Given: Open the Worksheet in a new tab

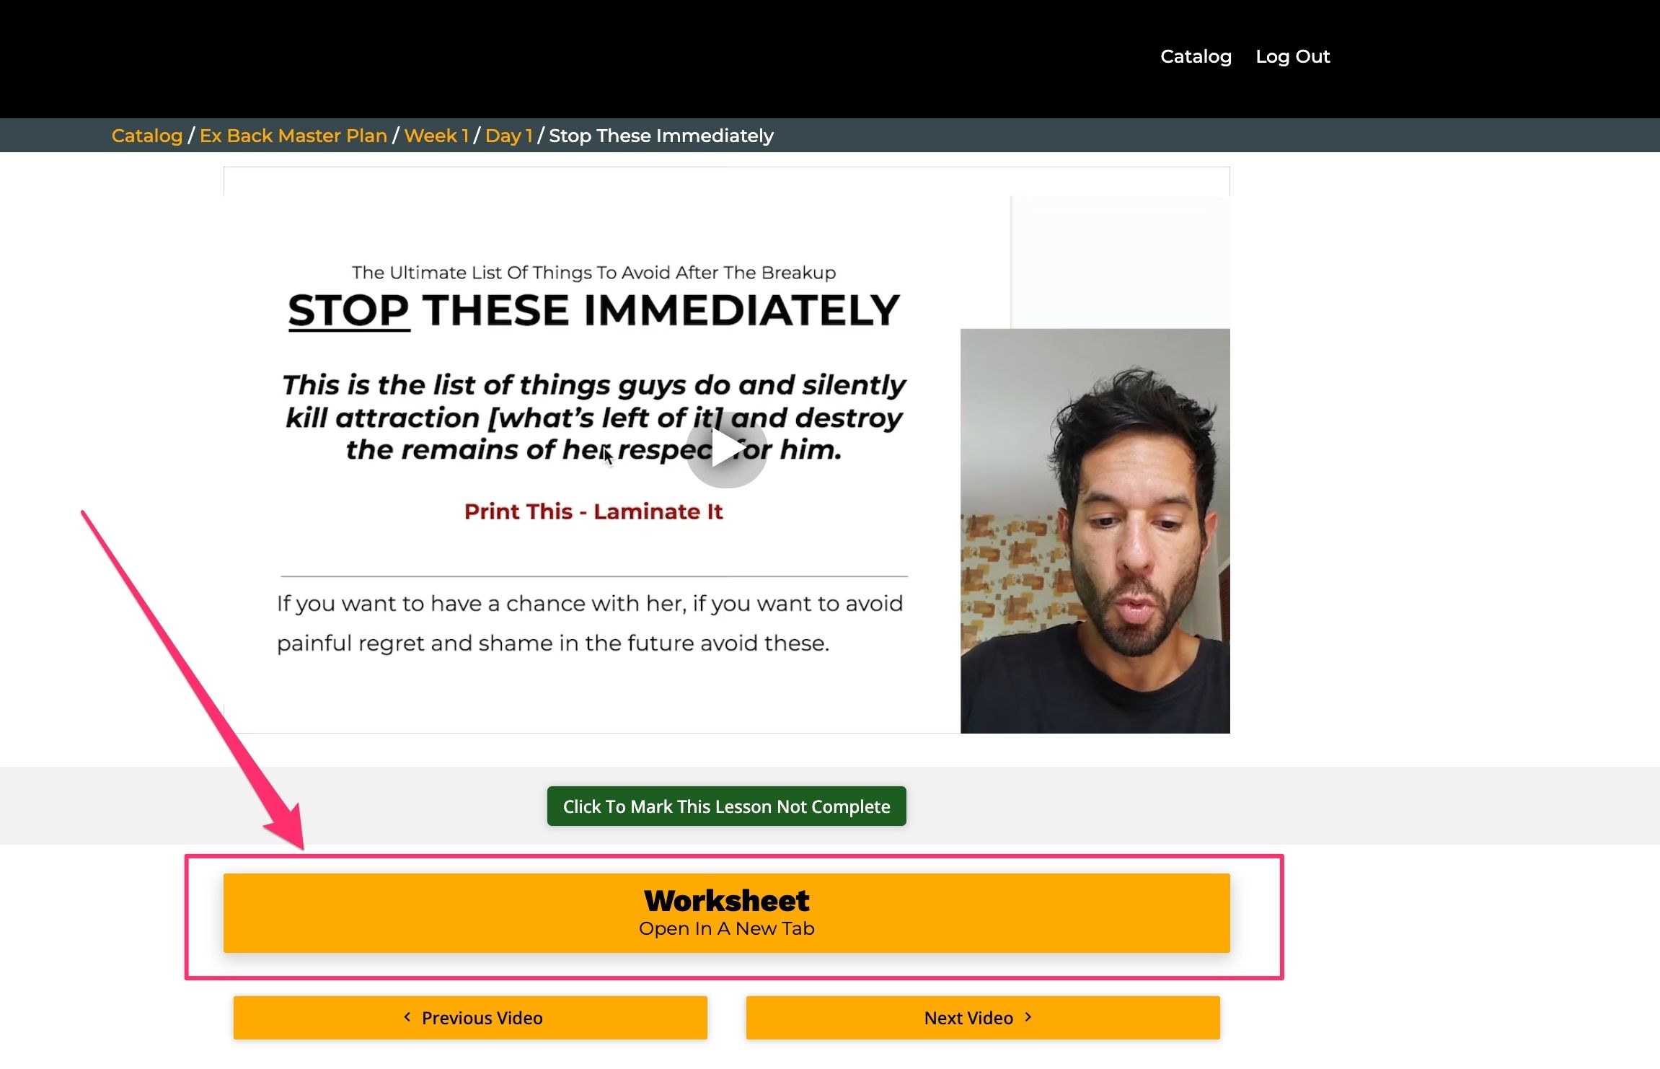Looking at the screenshot, I should coord(726,913).
